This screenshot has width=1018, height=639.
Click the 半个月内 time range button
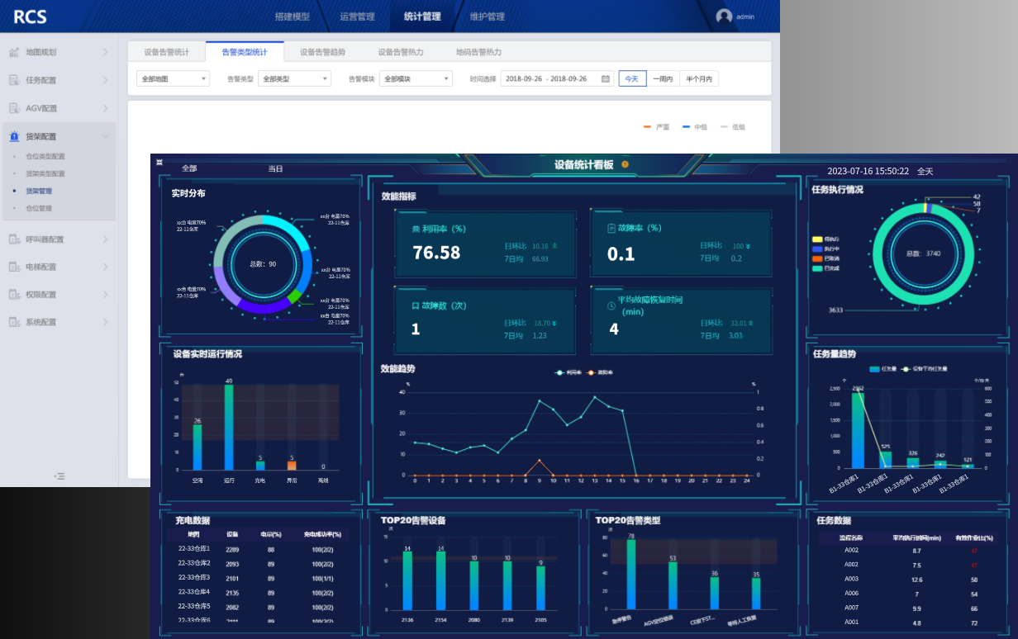click(x=699, y=79)
